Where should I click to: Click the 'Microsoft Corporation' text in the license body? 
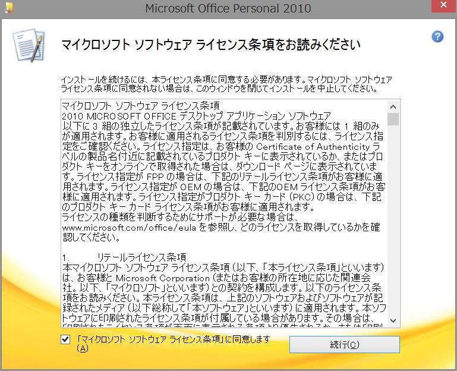(x=163, y=278)
